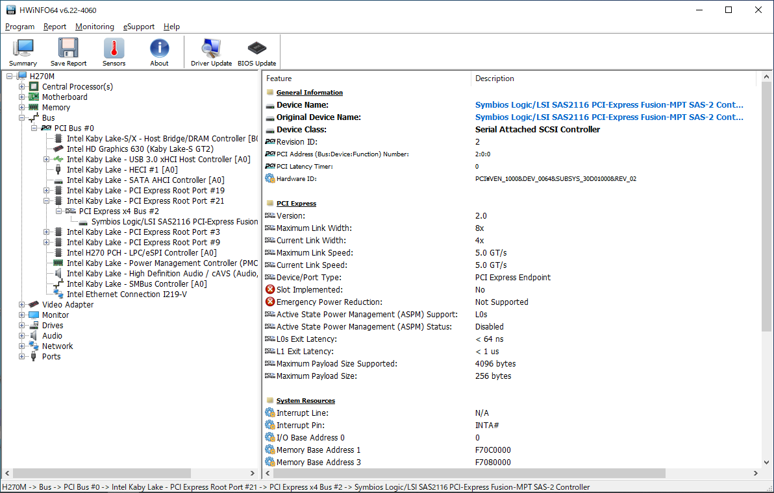The height and width of the screenshot is (493, 774).
Task: Click the Video Adapter card icon
Action: point(34,305)
